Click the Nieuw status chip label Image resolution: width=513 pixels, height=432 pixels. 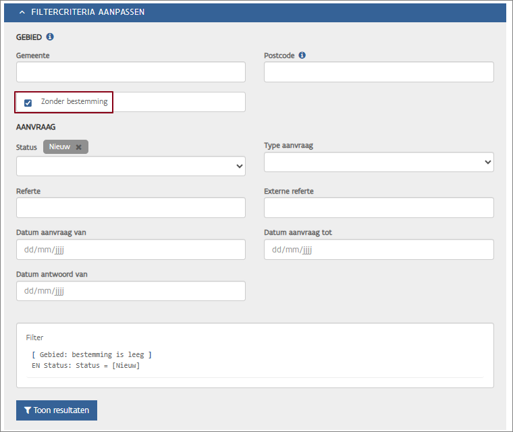point(59,147)
